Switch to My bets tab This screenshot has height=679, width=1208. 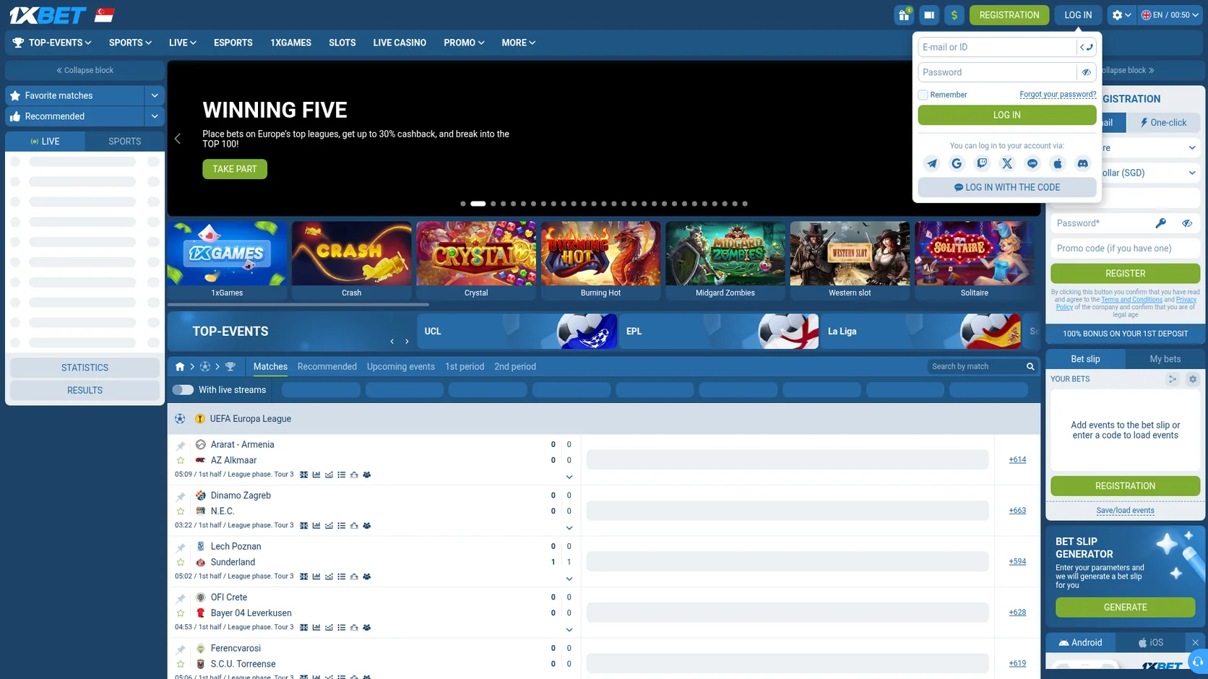pyautogui.click(x=1165, y=359)
